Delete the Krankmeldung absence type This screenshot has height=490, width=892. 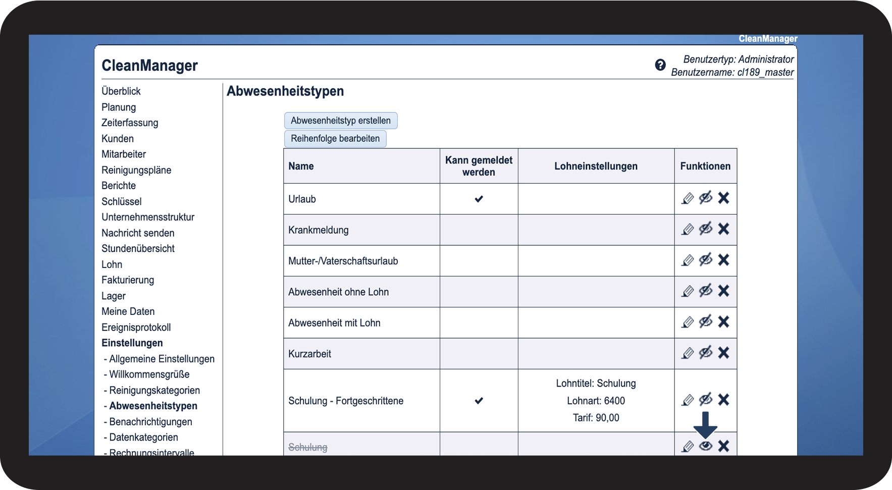pos(723,229)
